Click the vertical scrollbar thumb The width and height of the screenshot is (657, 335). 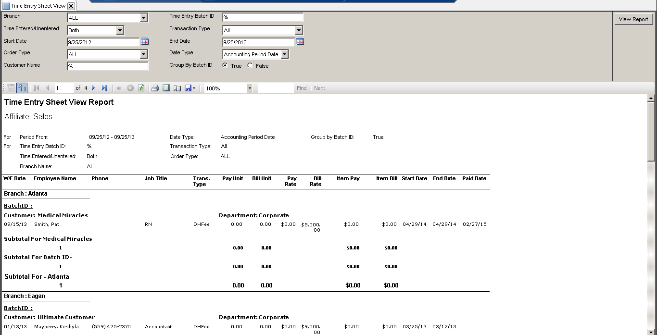coord(652,131)
